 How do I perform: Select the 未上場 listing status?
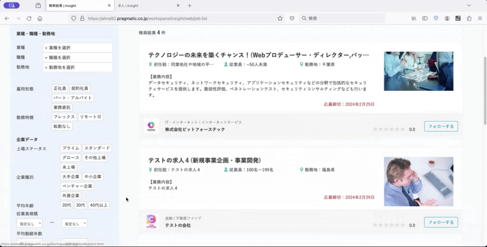[x=68, y=167]
